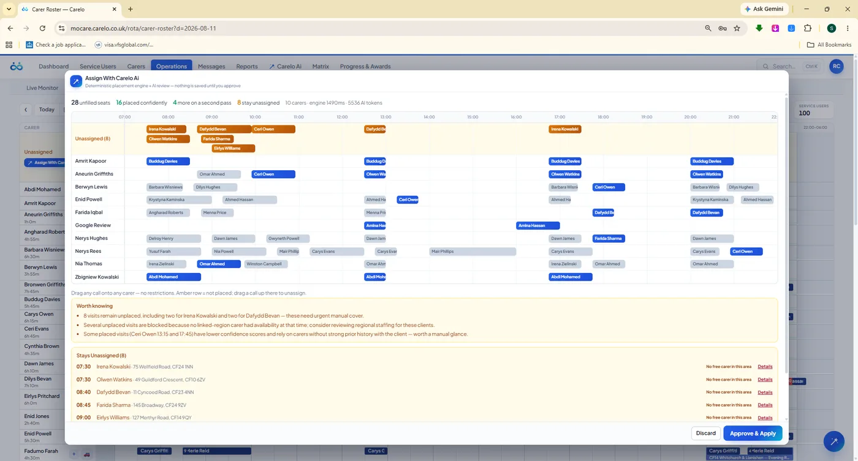Image resolution: width=858 pixels, height=461 pixels.
Task: Go to previous day with left chevron
Action: [26, 110]
